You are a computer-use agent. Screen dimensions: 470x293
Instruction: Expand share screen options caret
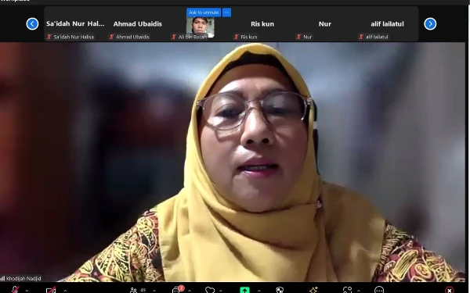tap(258, 291)
